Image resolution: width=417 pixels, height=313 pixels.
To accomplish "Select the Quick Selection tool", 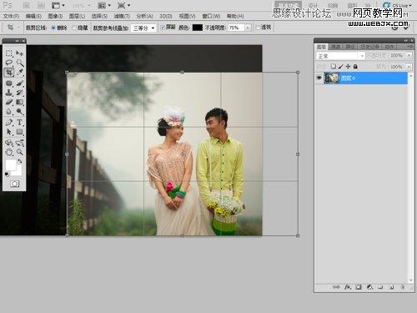I will pos(19,63).
